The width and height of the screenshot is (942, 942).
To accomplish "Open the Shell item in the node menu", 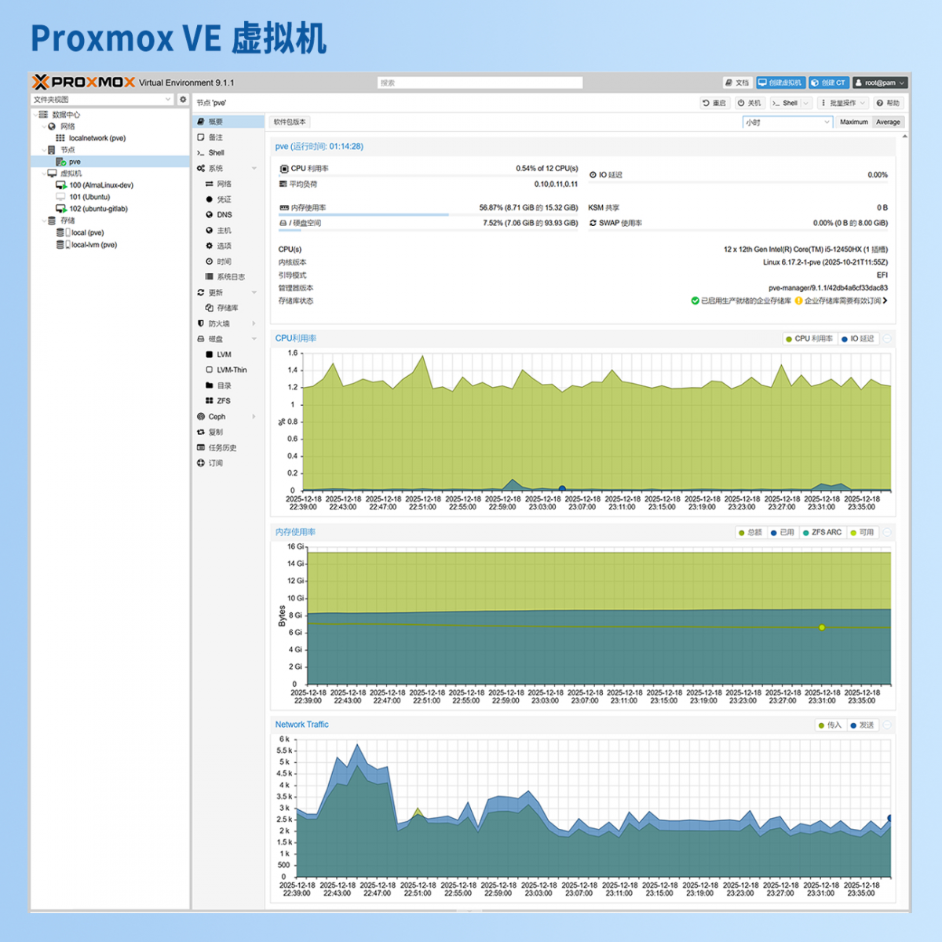I will coord(216,153).
